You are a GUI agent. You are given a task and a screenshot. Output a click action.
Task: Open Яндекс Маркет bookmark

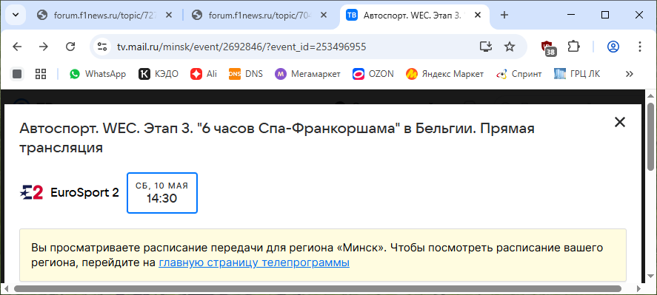pos(444,74)
